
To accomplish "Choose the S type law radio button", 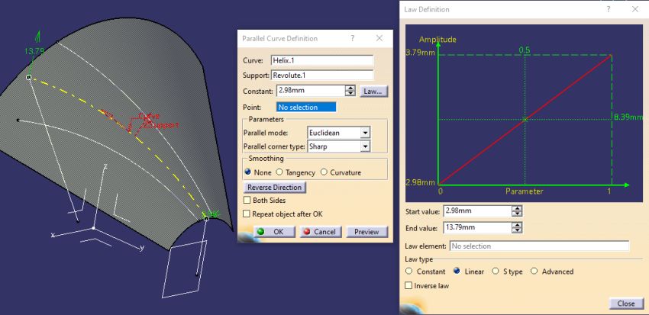I will pos(496,271).
